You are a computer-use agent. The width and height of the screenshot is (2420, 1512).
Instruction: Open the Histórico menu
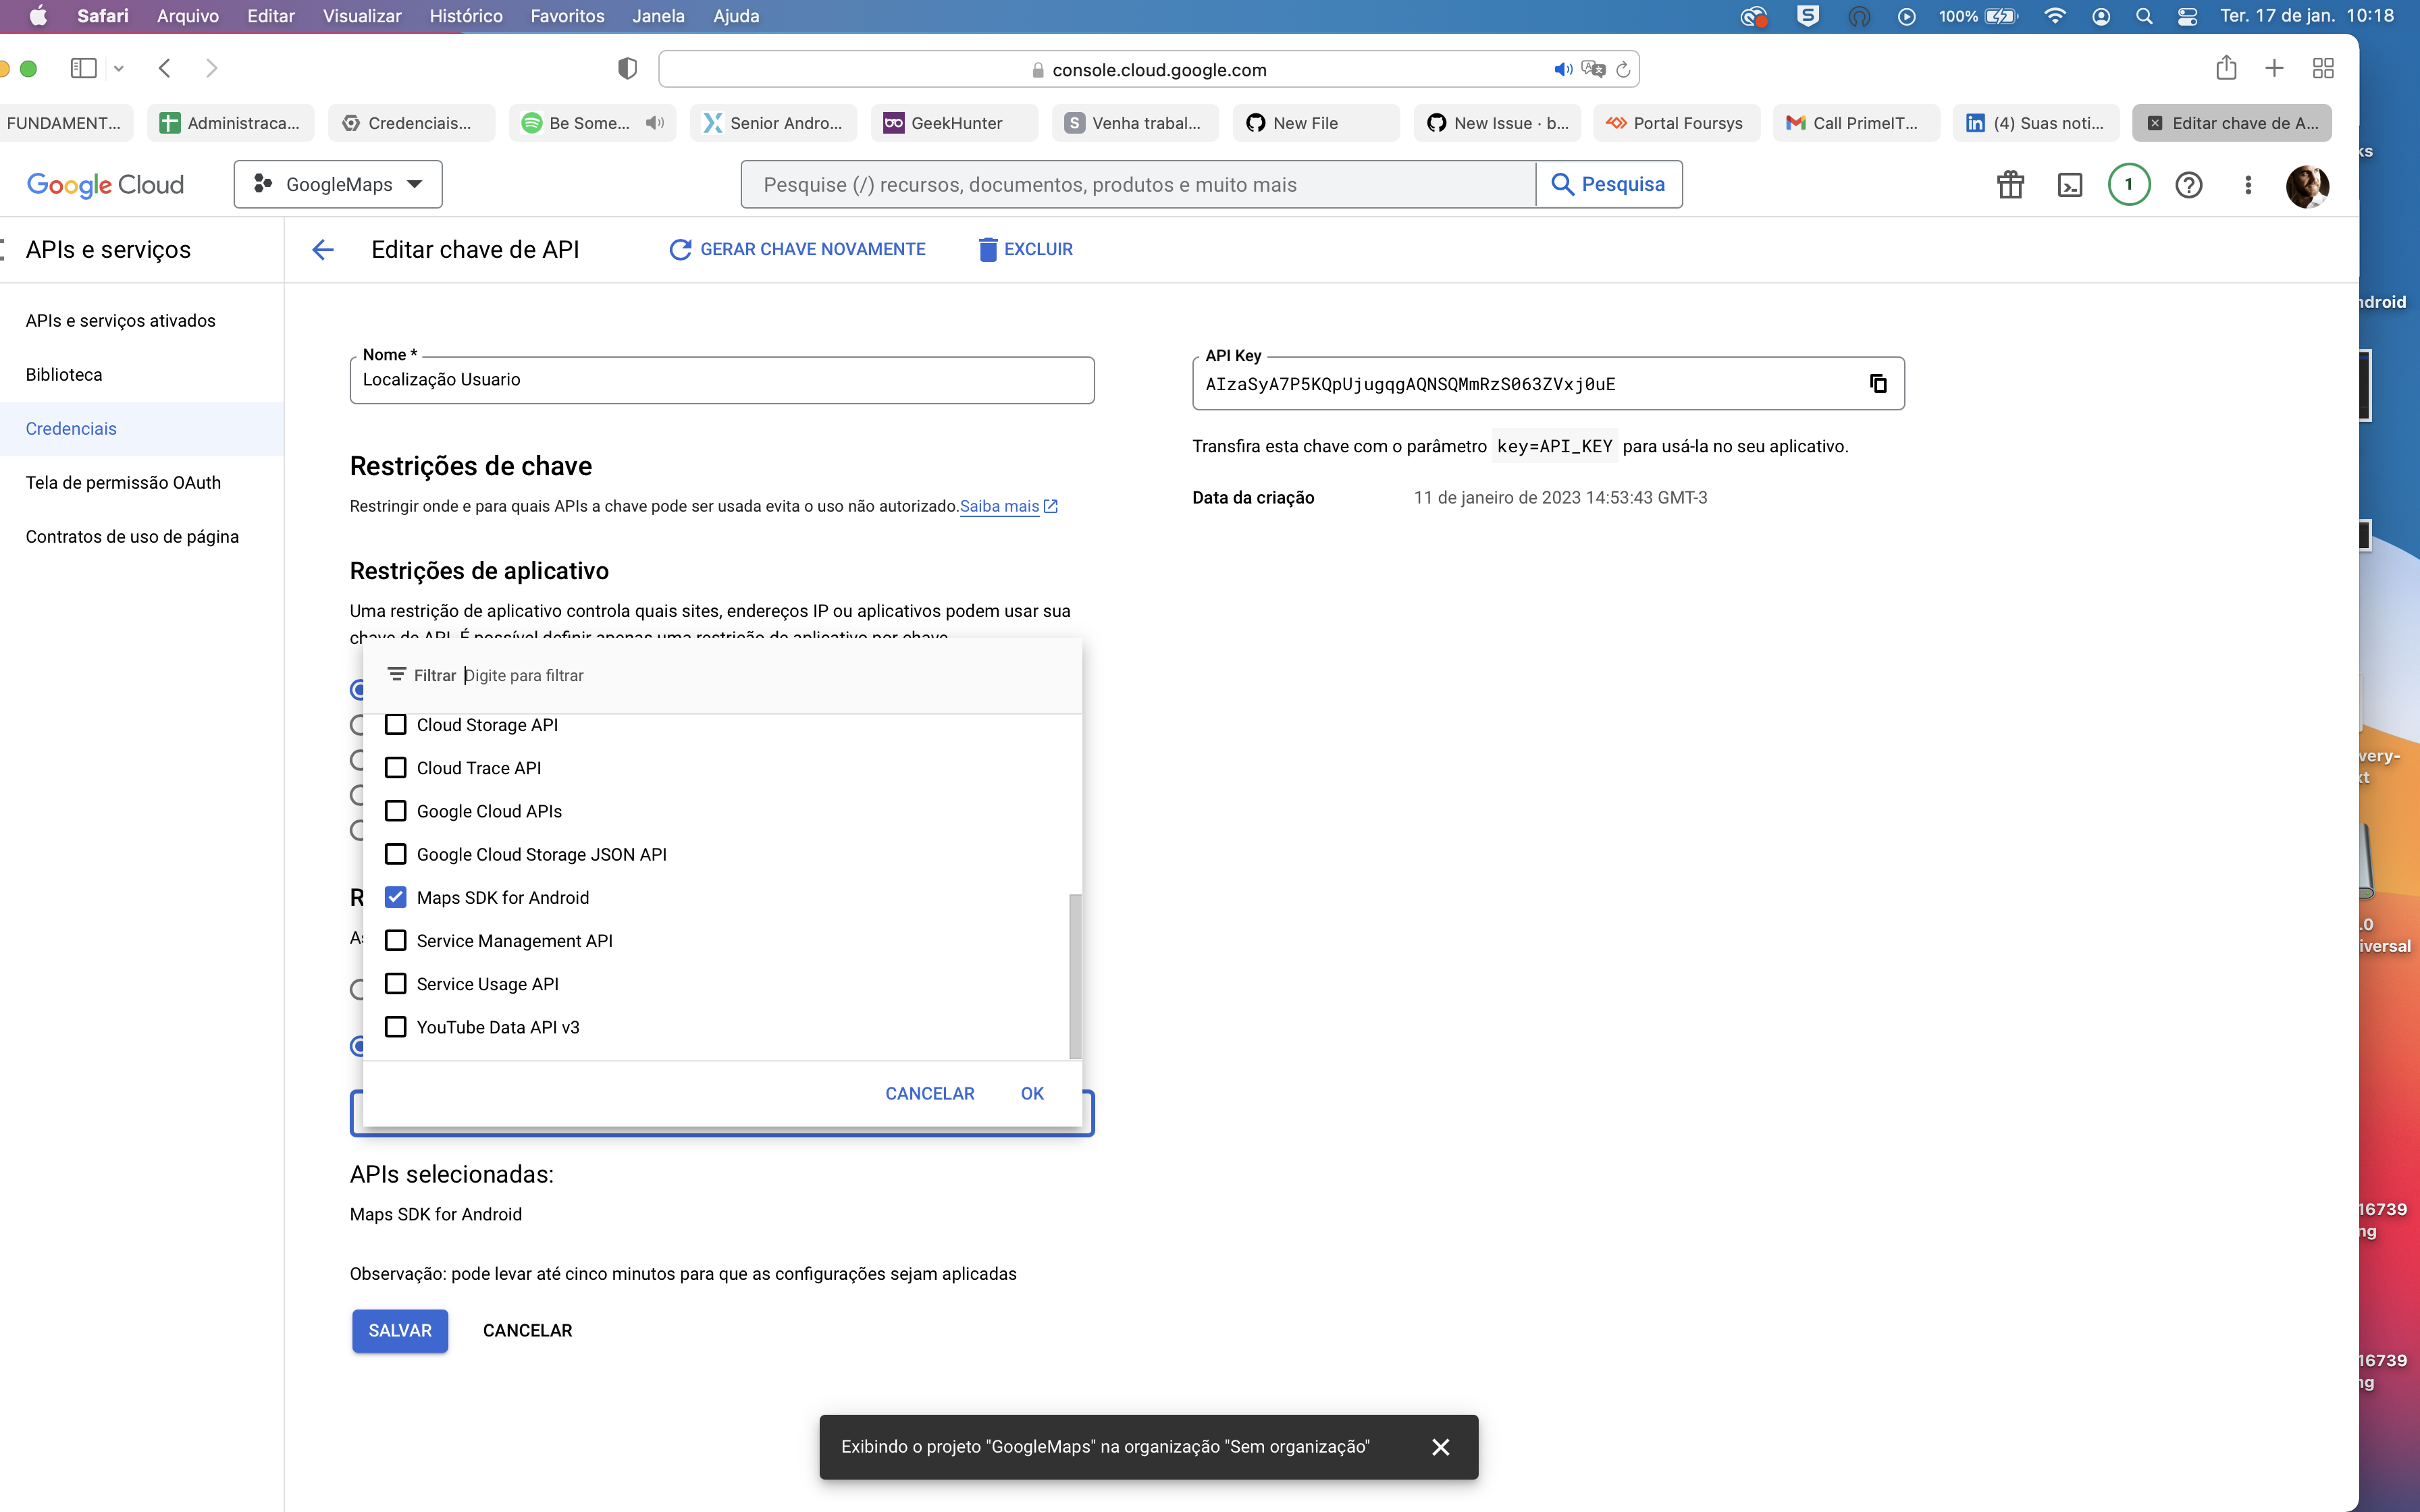point(466,16)
